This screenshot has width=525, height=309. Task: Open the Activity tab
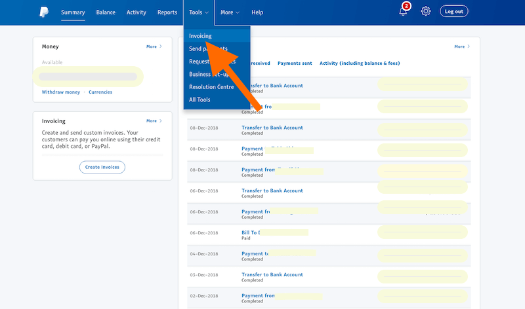[136, 12]
